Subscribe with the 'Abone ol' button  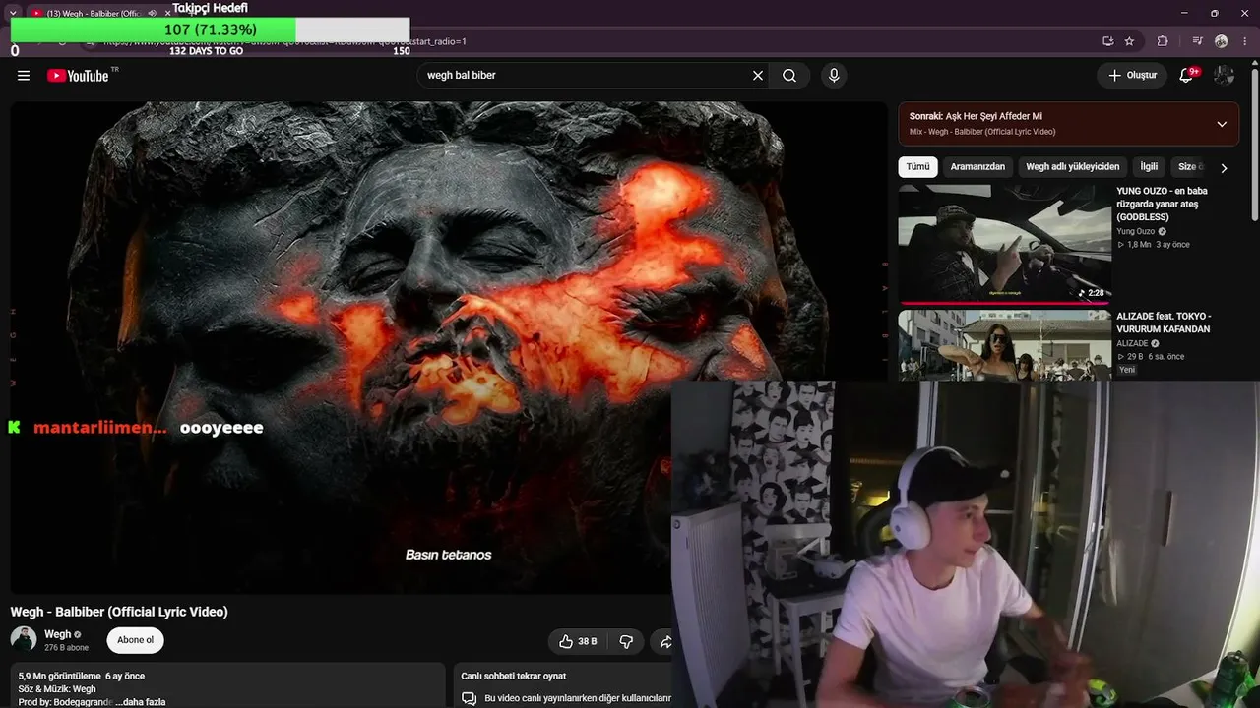coord(135,640)
